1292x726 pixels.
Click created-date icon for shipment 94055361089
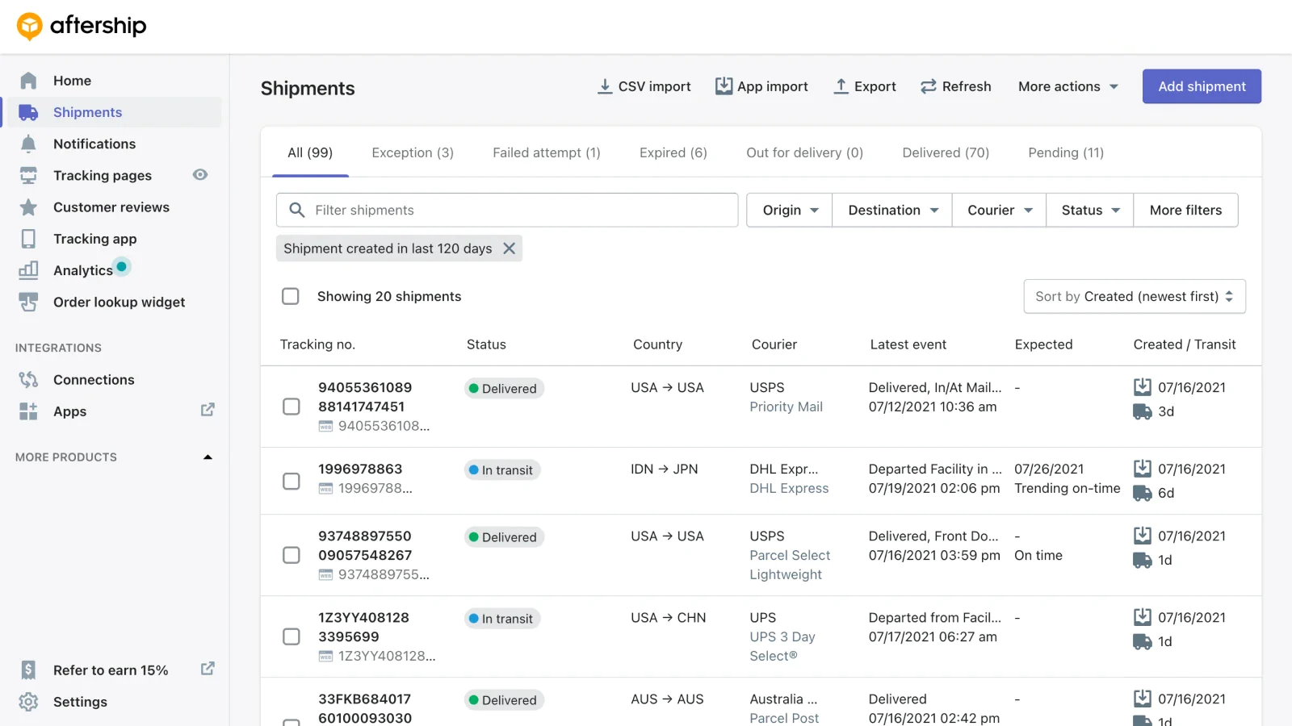click(1143, 387)
